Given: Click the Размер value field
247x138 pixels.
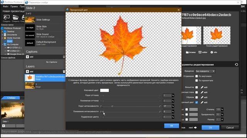Looking at the screenshot, I should coord(218,119).
